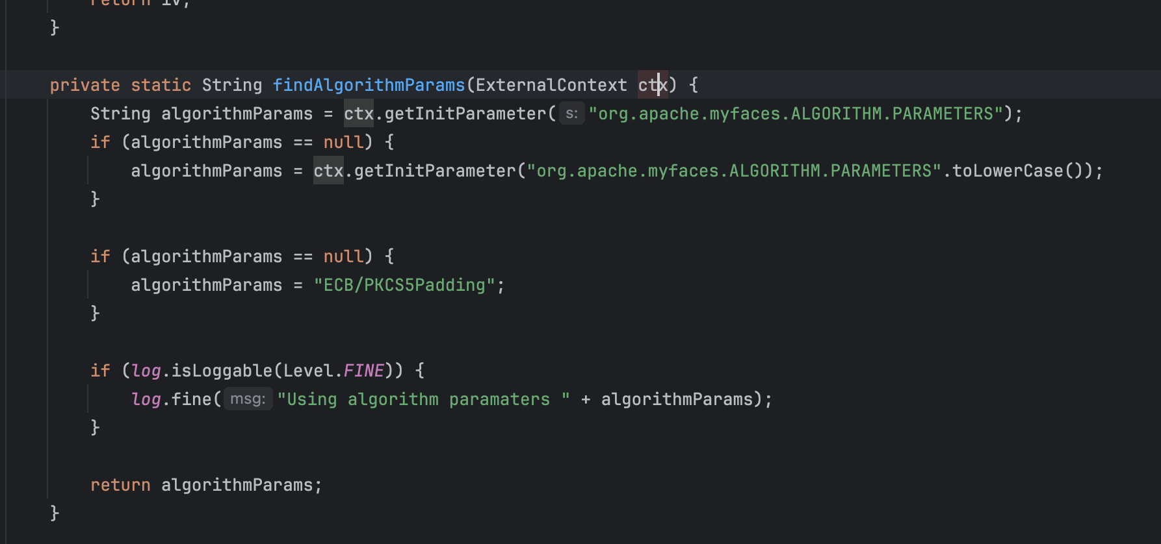Image resolution: width=1161 pixels, height=544 pixels.
Task: Click the String return type before findAlgorithmParams
Action: pos(231,85)
